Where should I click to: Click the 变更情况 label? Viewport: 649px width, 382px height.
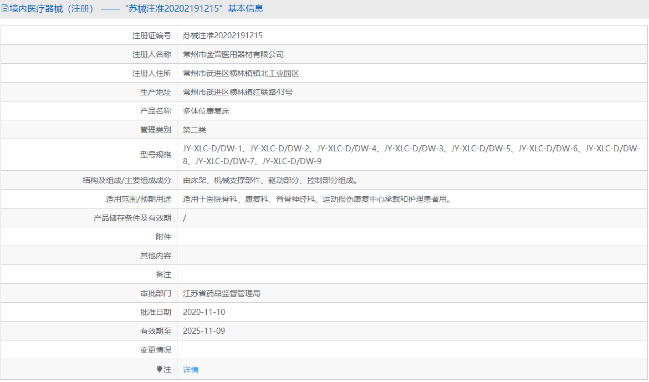(156, 350)
